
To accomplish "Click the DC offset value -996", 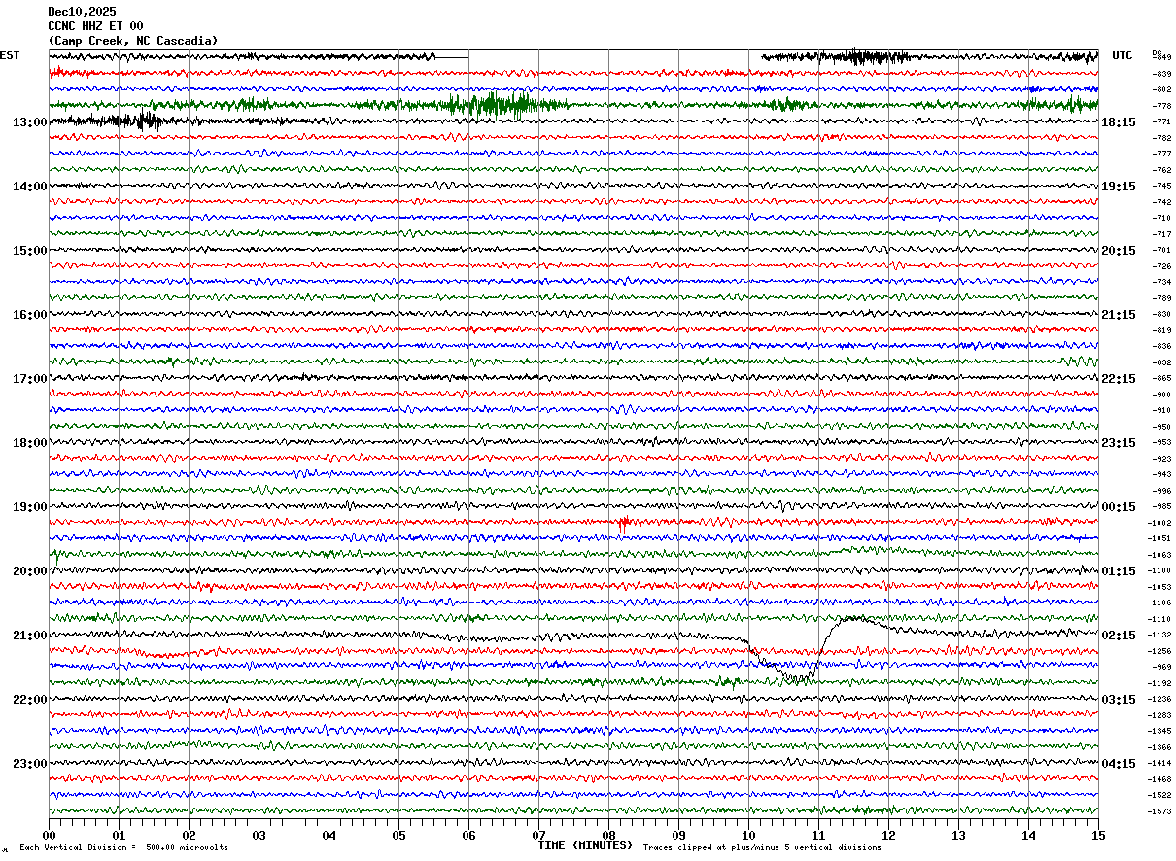I will tap(1161, 491).
